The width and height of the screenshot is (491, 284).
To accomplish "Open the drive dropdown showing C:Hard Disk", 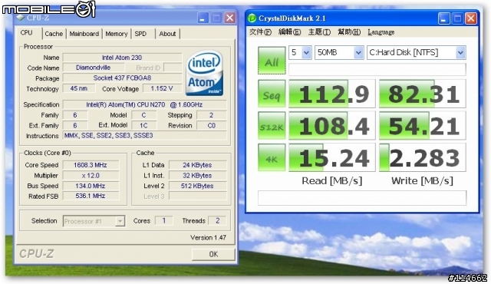I will (x=416, y=53).
